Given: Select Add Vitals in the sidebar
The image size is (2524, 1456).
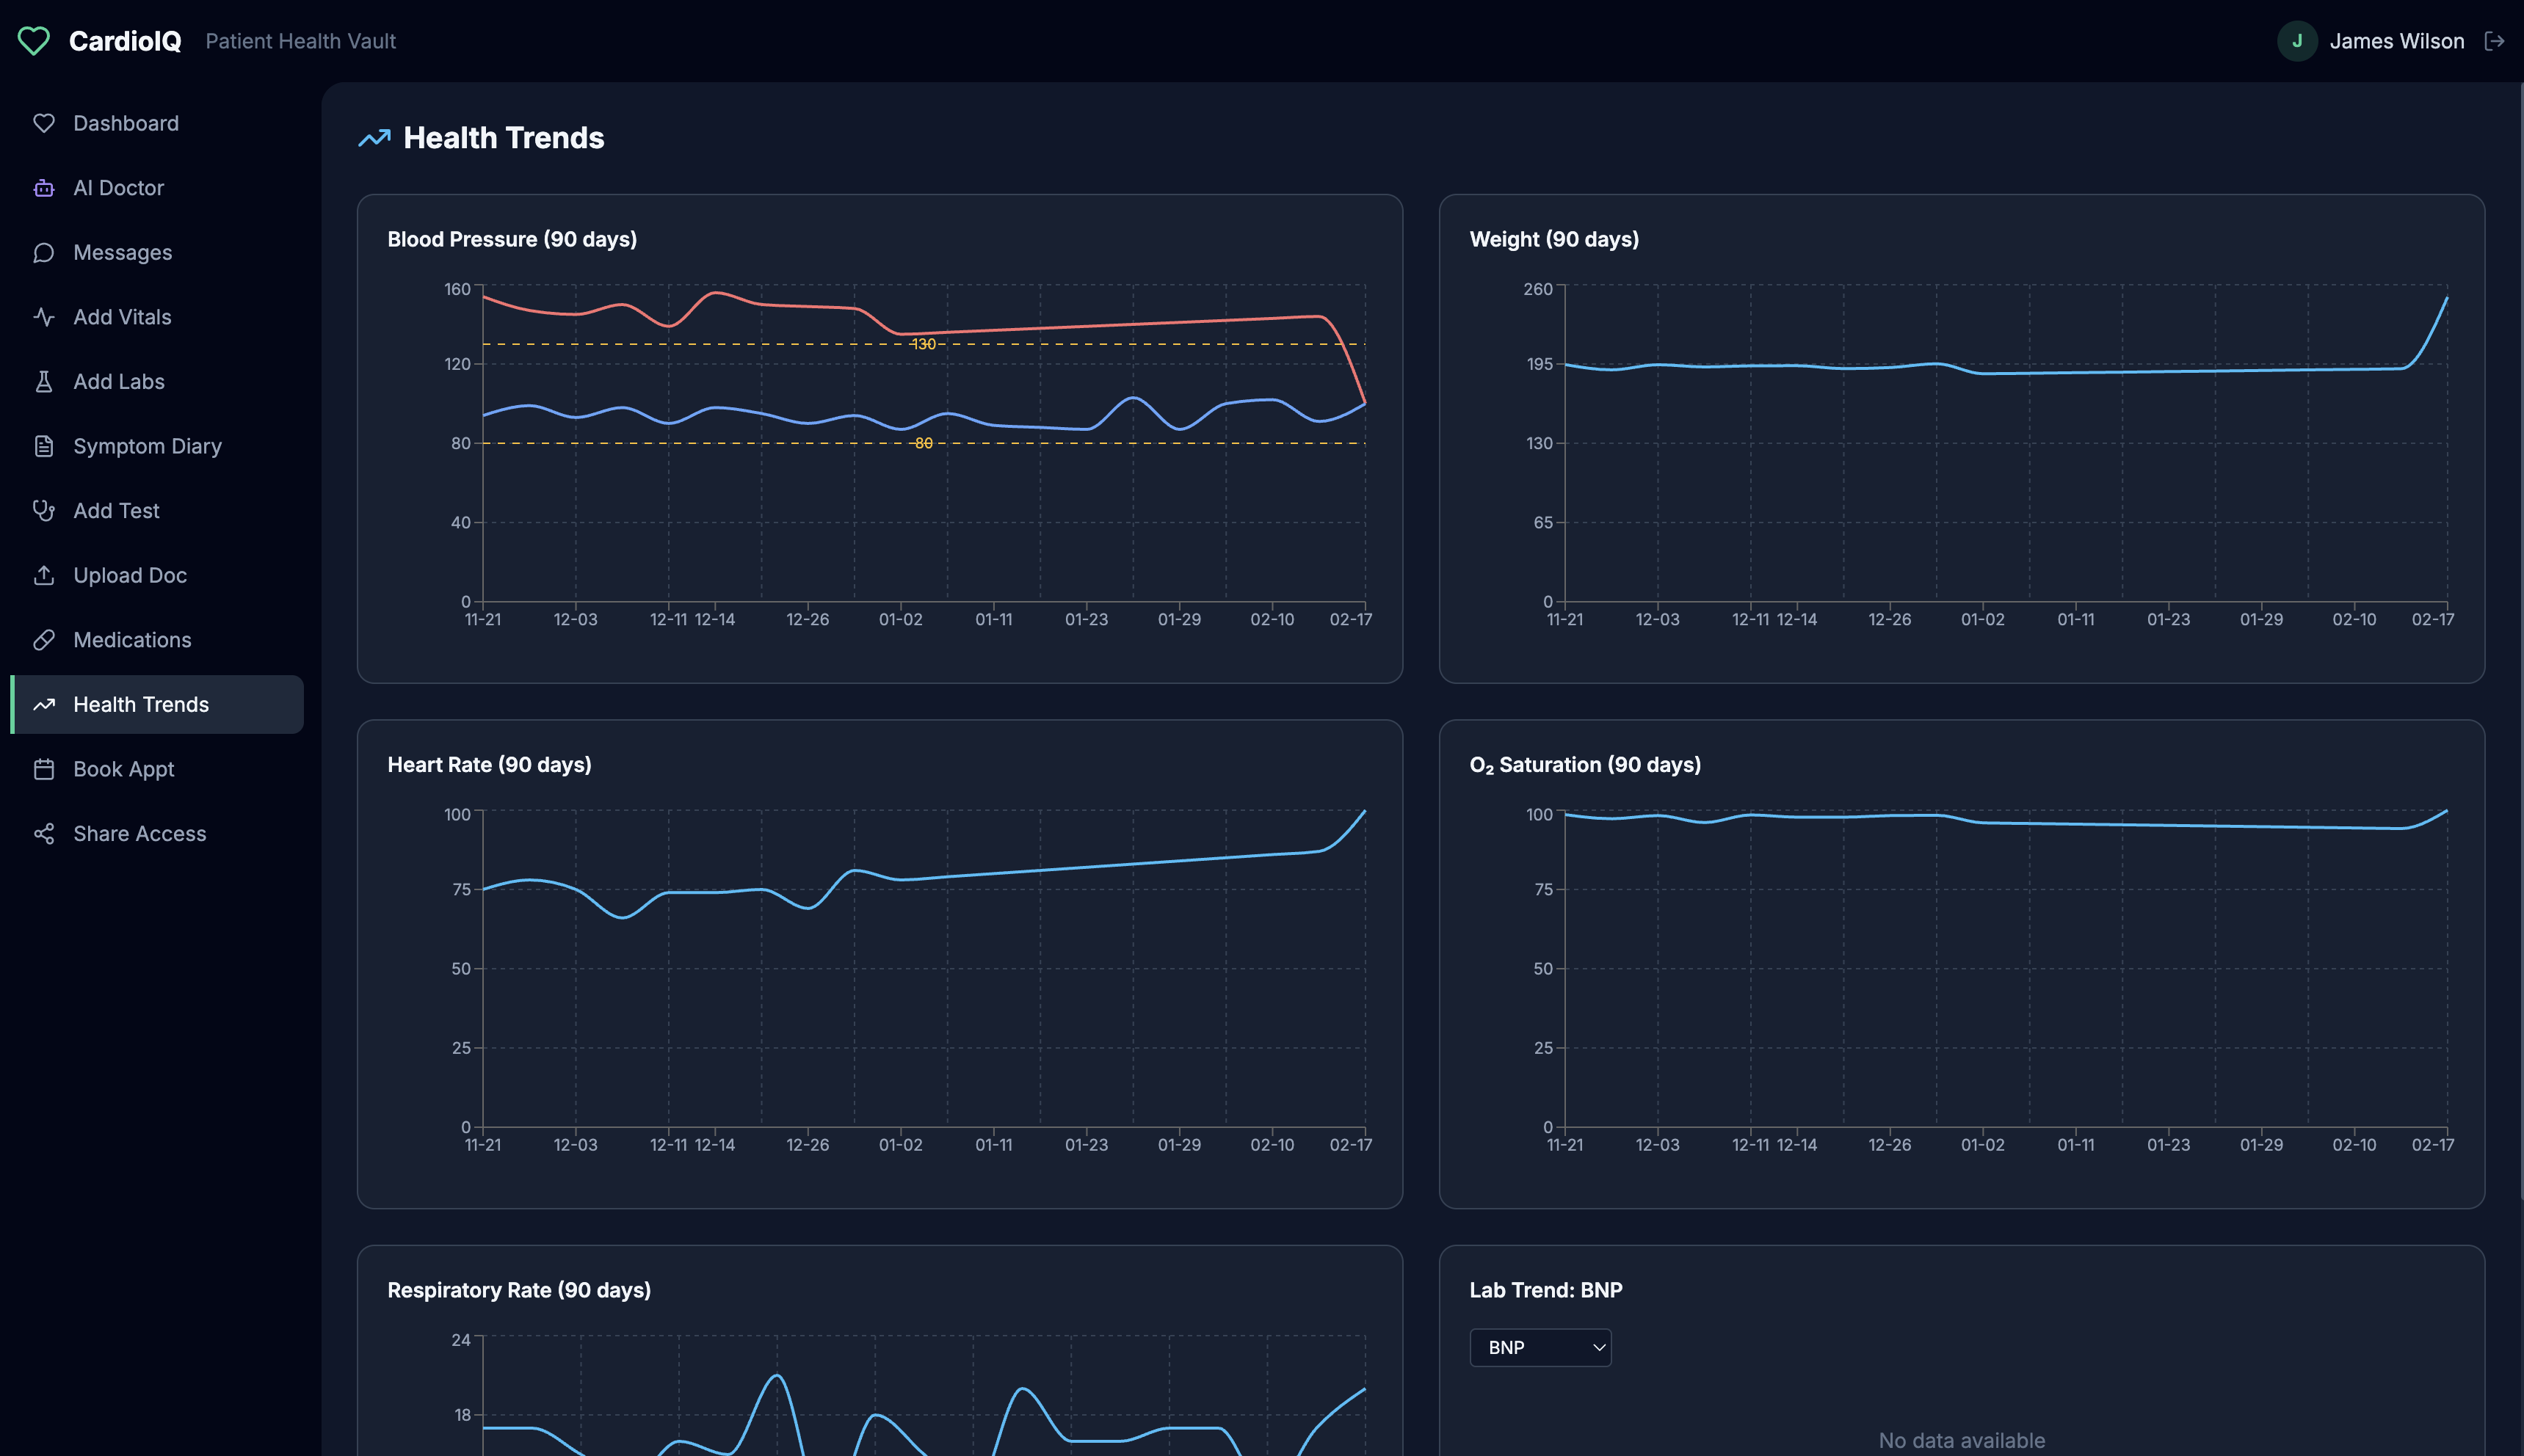Looking at the screenshot, I should (122, 317).
